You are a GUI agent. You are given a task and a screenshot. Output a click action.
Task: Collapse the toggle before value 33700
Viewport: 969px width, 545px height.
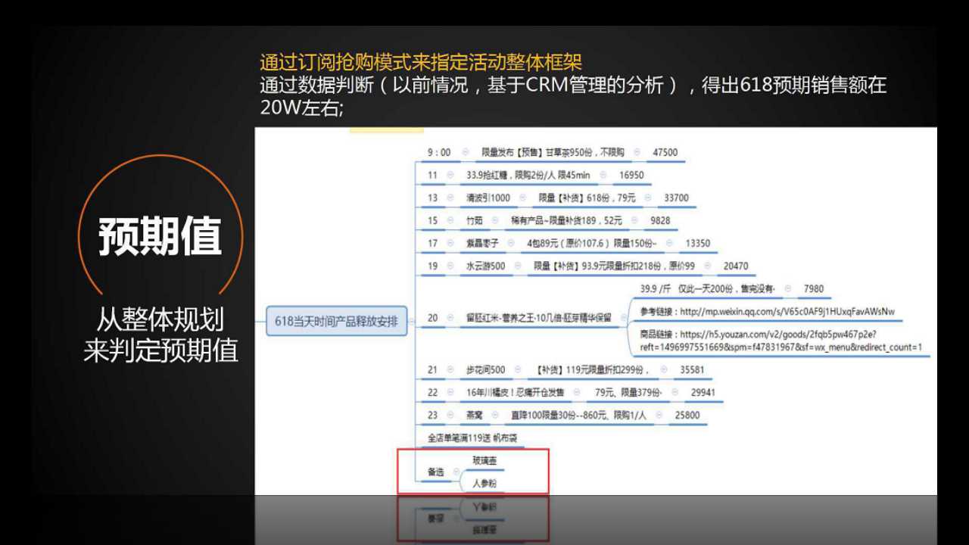(x=649, y=198)
